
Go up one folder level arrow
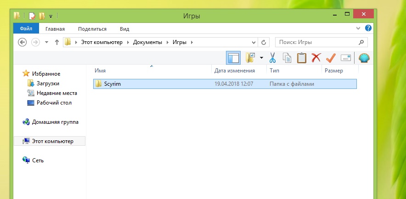tap(57, 42)
